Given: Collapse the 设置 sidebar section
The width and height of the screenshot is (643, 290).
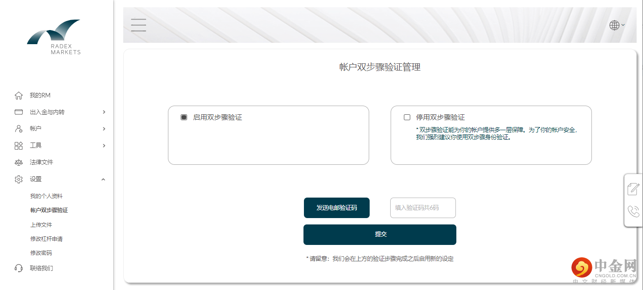Looking at the screenshot, I should tap(104, 179).
